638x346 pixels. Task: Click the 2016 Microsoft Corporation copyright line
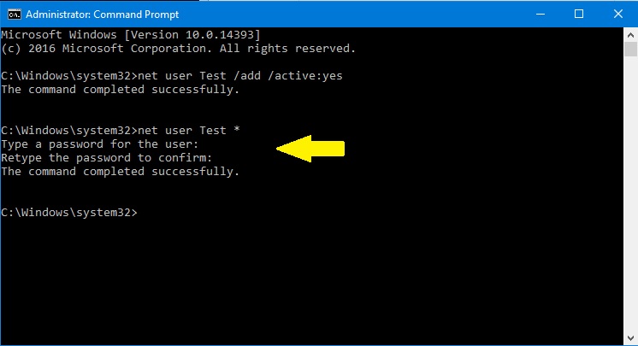(x=178, y=48)
